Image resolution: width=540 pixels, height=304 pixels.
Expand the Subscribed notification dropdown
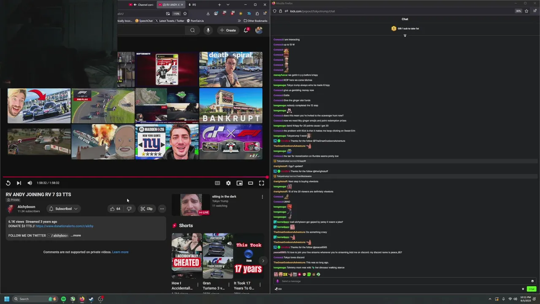click(63, 209)
